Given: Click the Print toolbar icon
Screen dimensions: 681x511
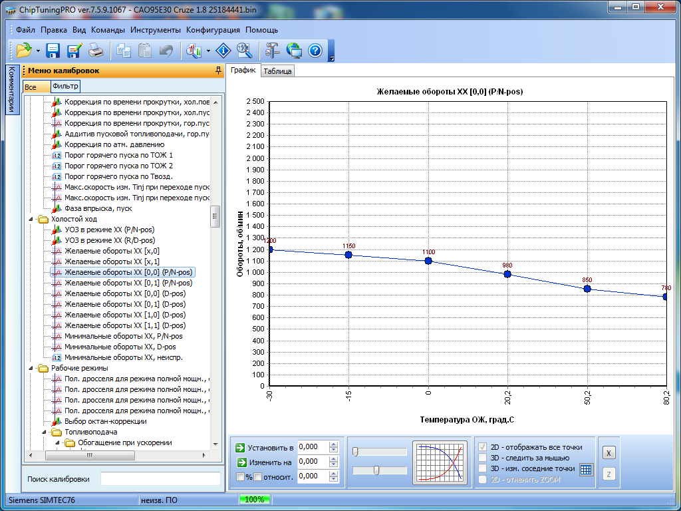Looking at the screenshot, I should pyautogui.click(x=96, y=50).
